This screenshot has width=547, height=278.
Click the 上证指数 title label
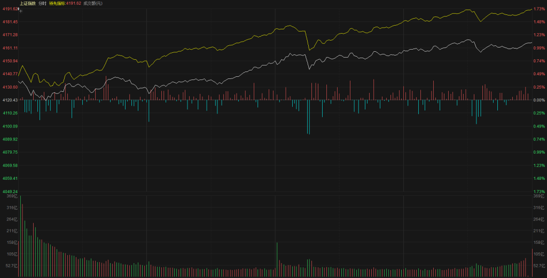tap(28, 3)
